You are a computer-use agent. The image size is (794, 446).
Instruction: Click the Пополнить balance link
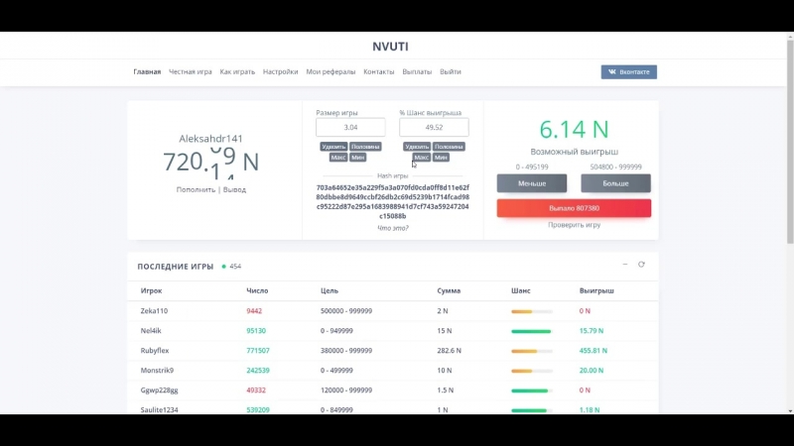pyautogui.click(x=196, y=189)
